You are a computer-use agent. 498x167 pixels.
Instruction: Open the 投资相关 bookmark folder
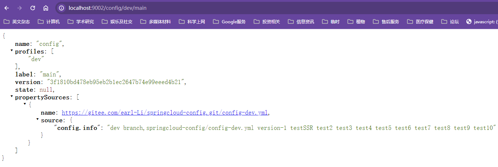click(x=267, y=22)
